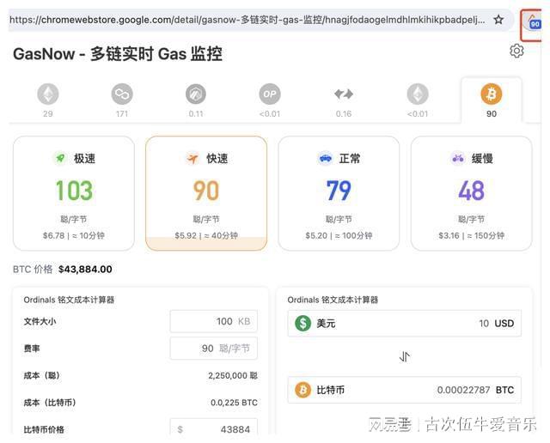Viewport: 550px width, 443px height.
Task: Click the green dollar icon beside 美元
Action: point(303,323)
